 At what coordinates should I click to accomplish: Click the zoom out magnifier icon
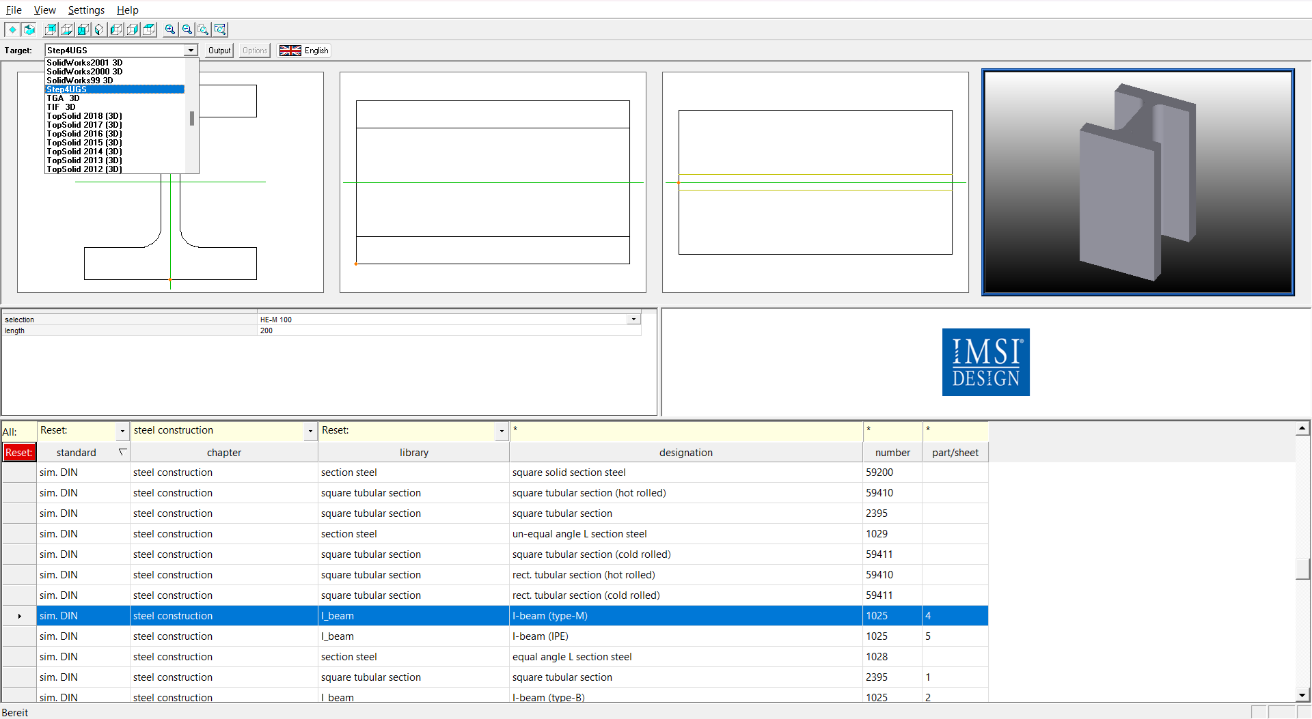[187, 29]
